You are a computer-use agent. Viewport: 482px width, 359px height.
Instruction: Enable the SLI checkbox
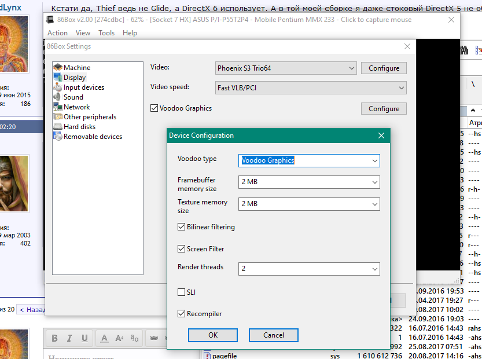(182, 292)
